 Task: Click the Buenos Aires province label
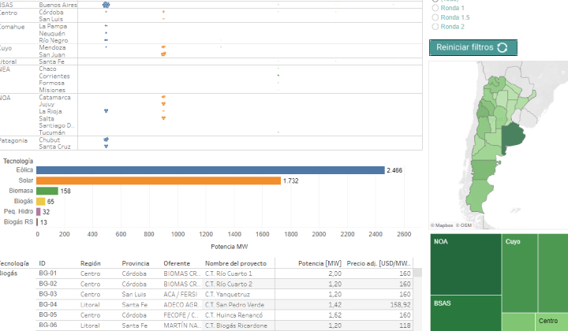tap(58, 5)
